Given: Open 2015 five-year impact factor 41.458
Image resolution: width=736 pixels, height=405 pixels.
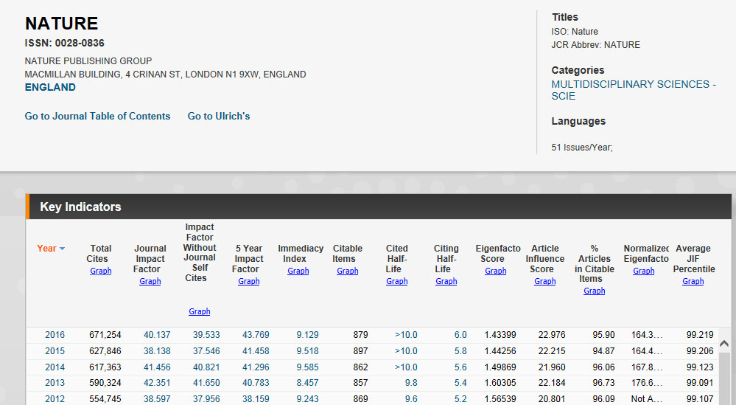Looking at the screenshot, I should [x=256, y=351].
